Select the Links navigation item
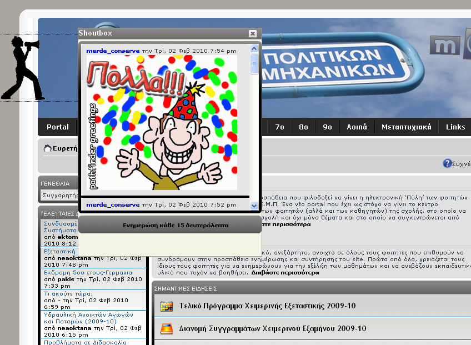 [455, 127]
